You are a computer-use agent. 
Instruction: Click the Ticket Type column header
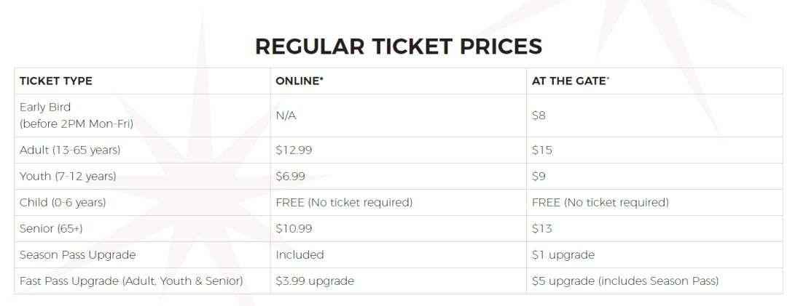click(x=56, y=81)
